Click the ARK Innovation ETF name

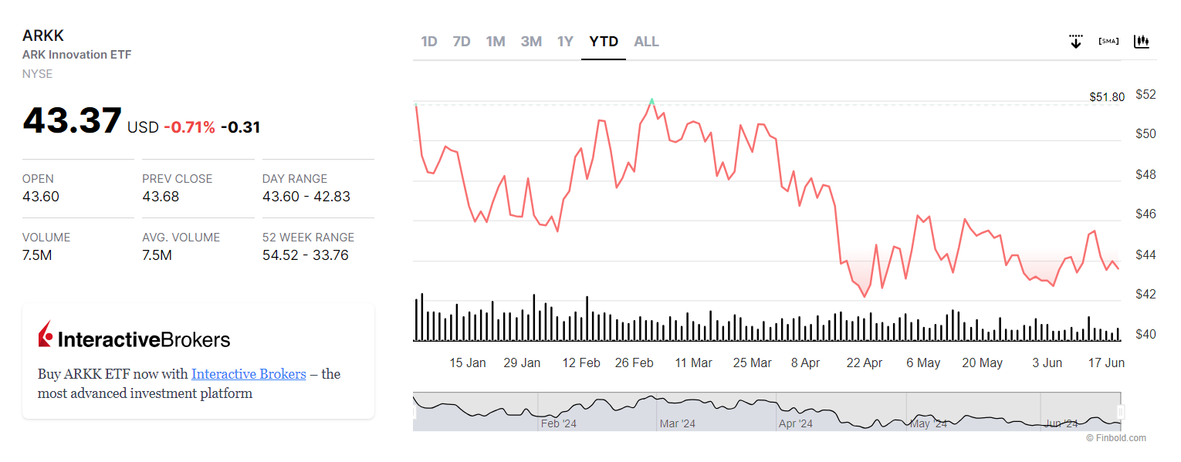pyautogui.click(x=77, y=55)
